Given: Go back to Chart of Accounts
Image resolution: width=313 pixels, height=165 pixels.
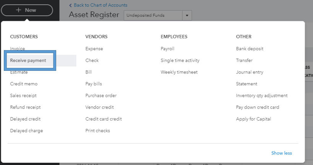Looking at the screenshot, I should coord(98,5).
